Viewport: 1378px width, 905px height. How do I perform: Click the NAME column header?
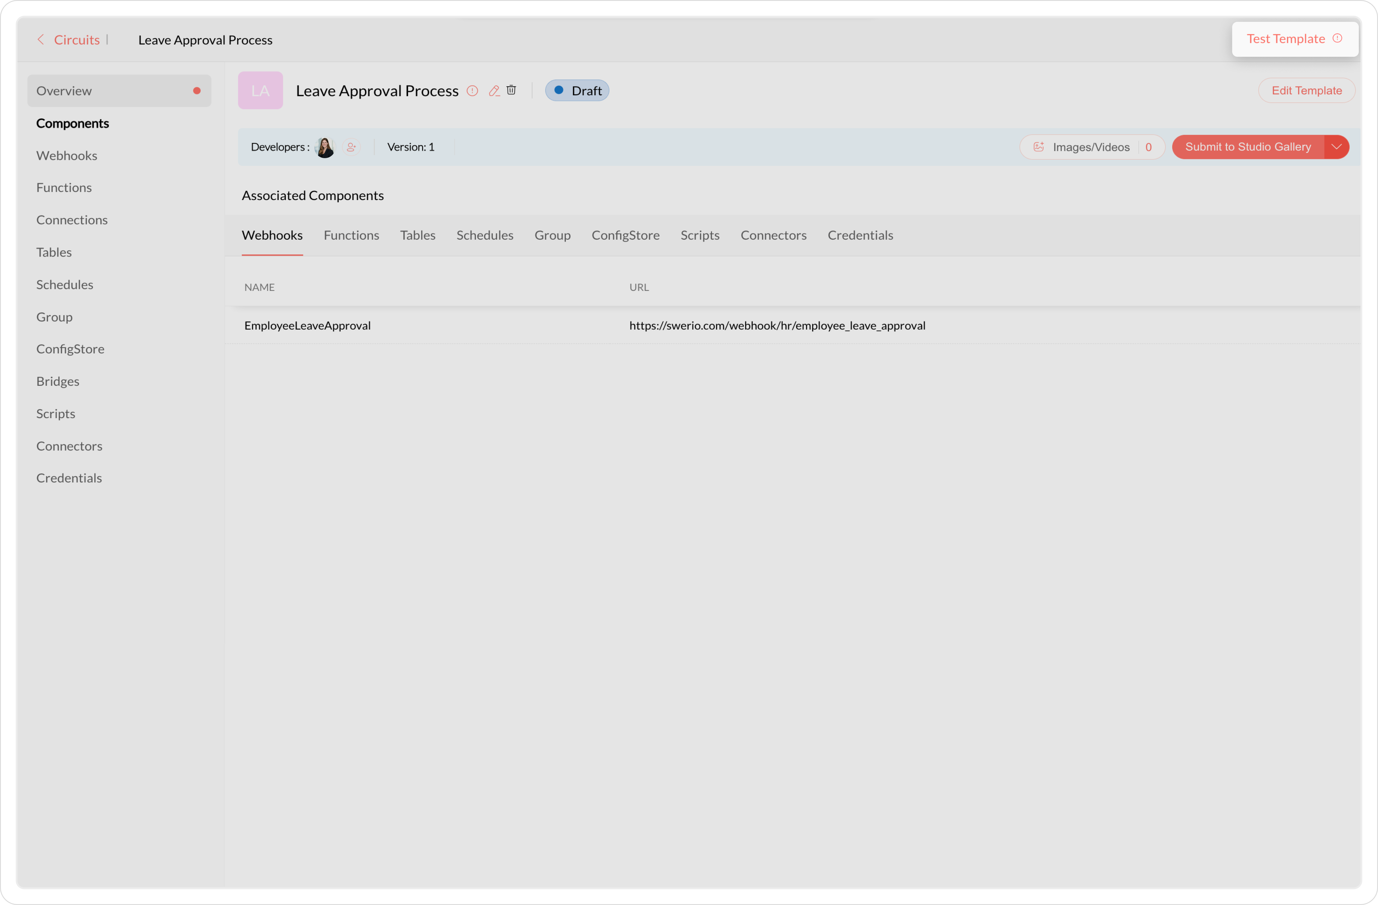coord(259,287)
